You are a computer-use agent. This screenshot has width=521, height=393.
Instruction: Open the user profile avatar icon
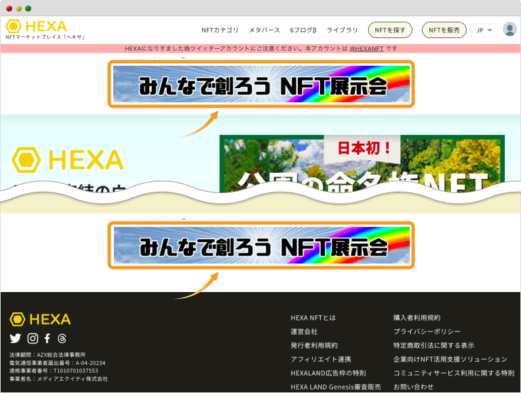pos(509,29)
